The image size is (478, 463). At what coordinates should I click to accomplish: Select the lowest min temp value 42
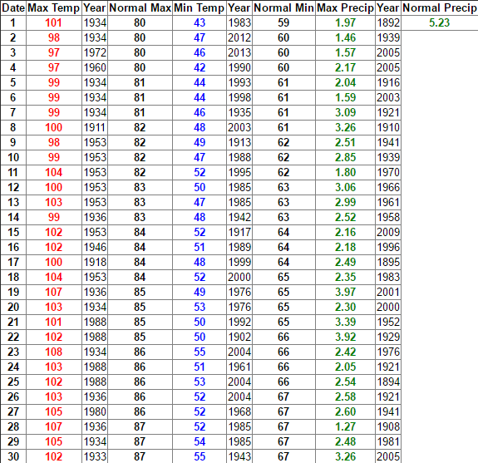tap(200, 67)
